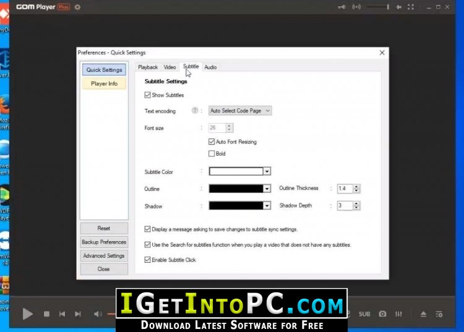Viewport: 464px width, 332px height.
Task: Click the Stop playback button
Action: pos(46,314)
